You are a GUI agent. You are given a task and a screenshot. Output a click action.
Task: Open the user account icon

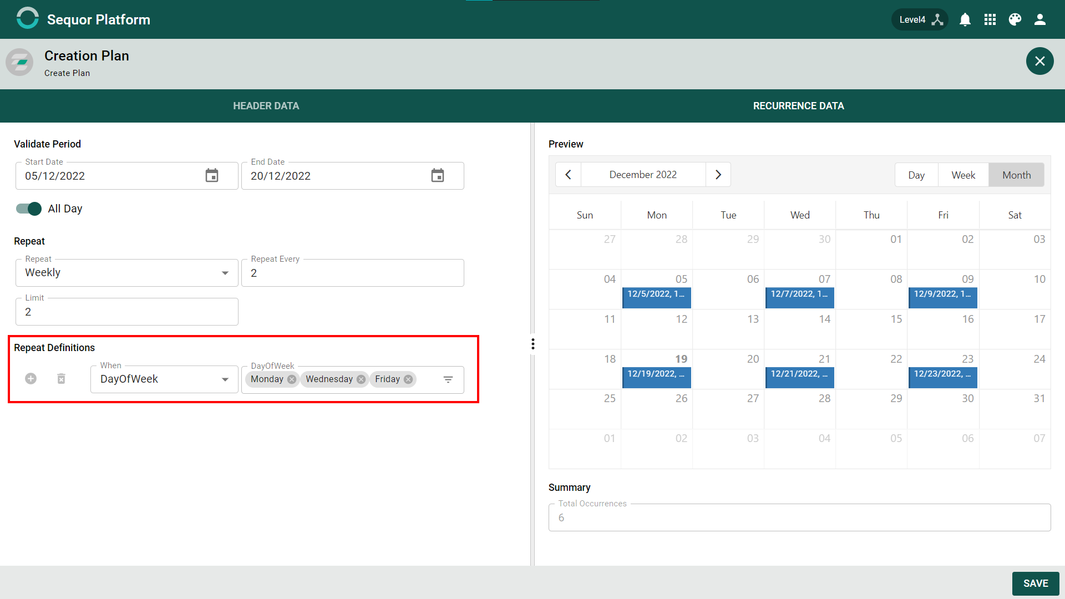point(1040,19)
